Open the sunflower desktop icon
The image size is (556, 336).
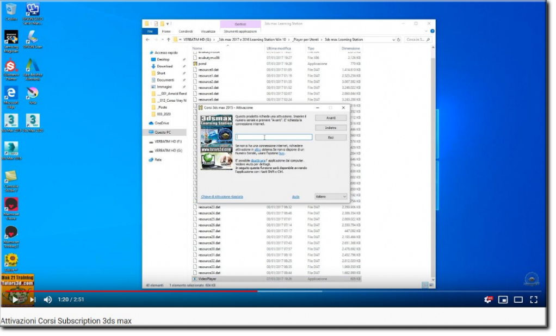pos(11,262)
